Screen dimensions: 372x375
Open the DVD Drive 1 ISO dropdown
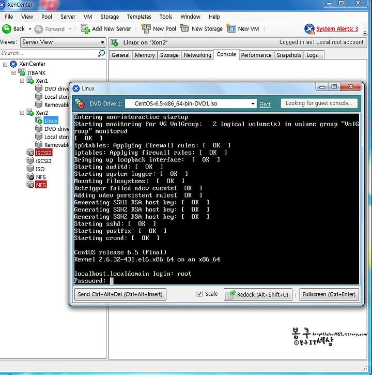tap(253, 104)
